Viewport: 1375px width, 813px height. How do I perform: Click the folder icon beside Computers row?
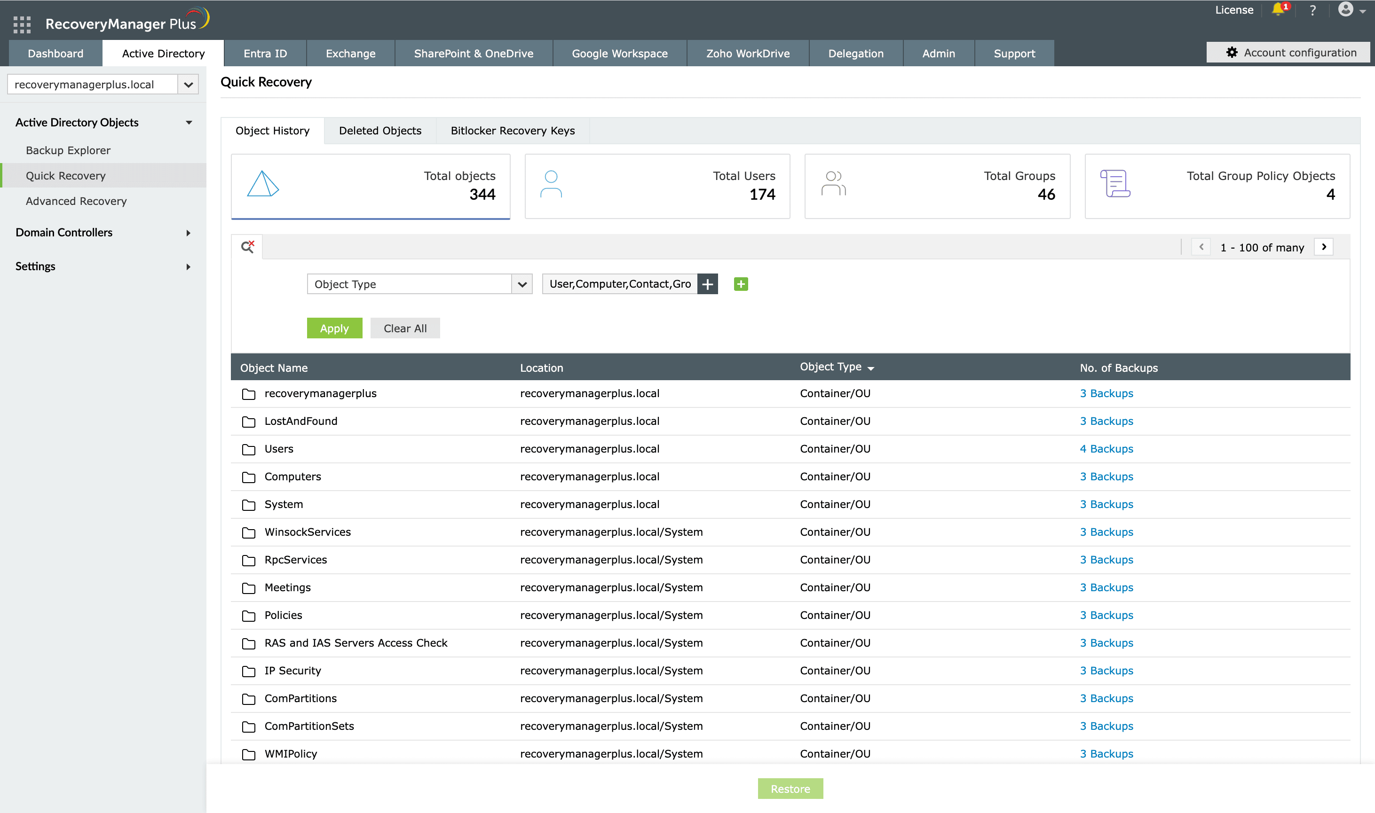(x=248, y=477)
